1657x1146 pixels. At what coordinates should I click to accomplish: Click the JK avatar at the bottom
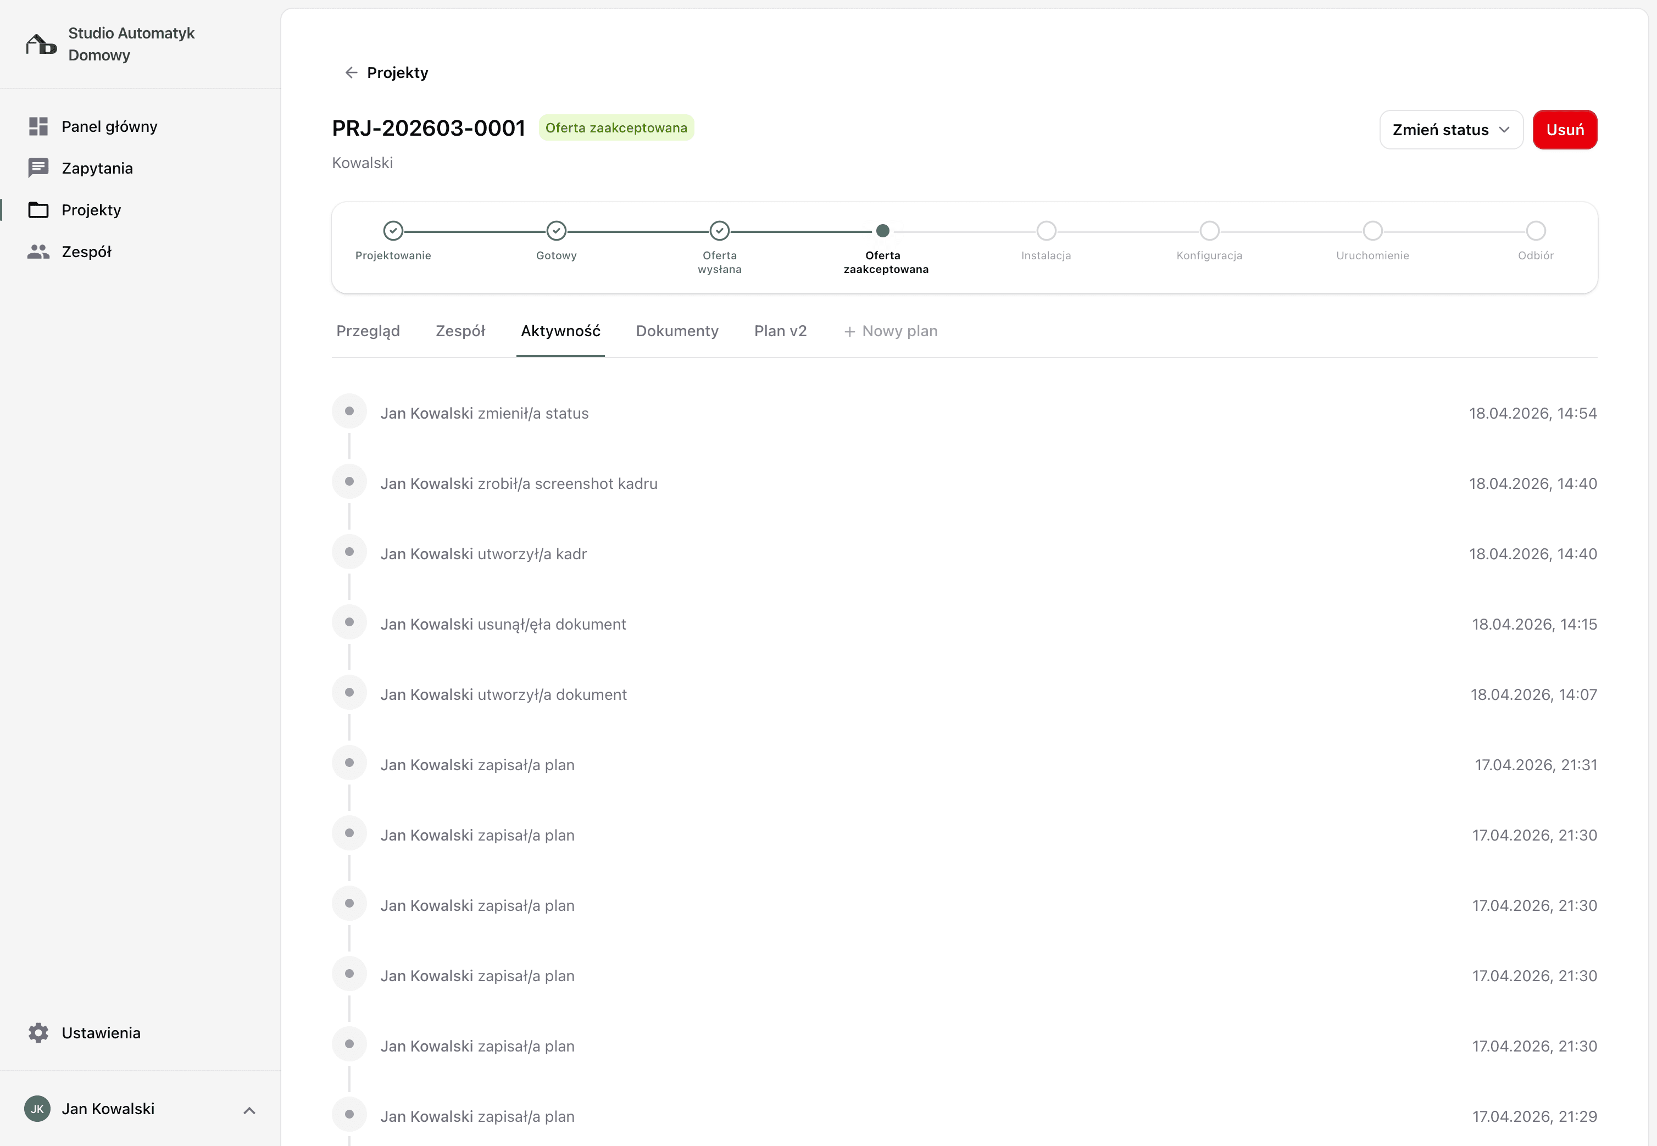[37, 1109]
